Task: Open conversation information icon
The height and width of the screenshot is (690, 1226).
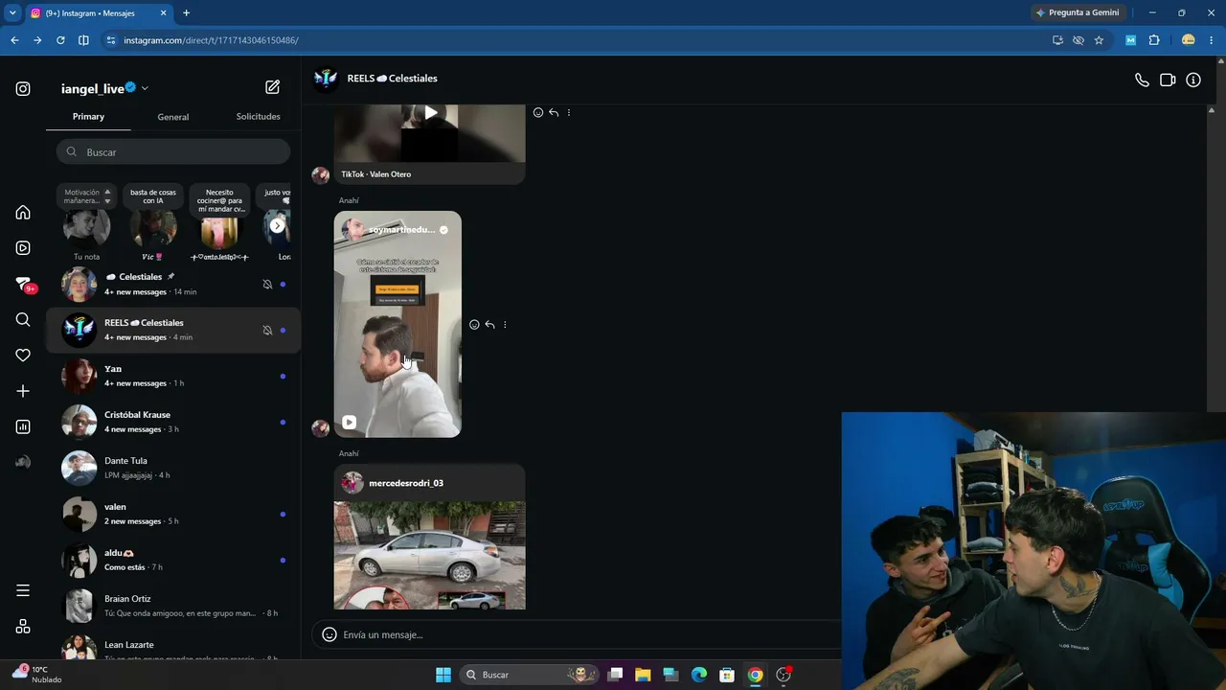Action: [x=1193, y=80]
